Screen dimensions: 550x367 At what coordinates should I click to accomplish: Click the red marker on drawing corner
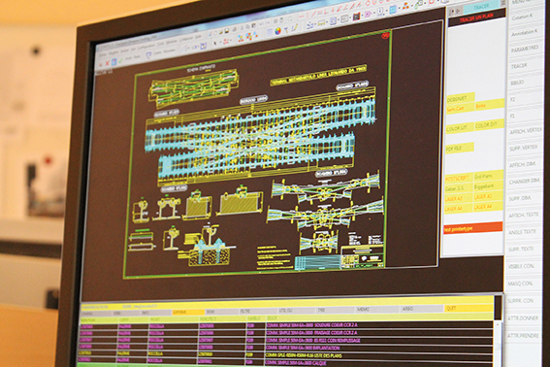(385, 36)
